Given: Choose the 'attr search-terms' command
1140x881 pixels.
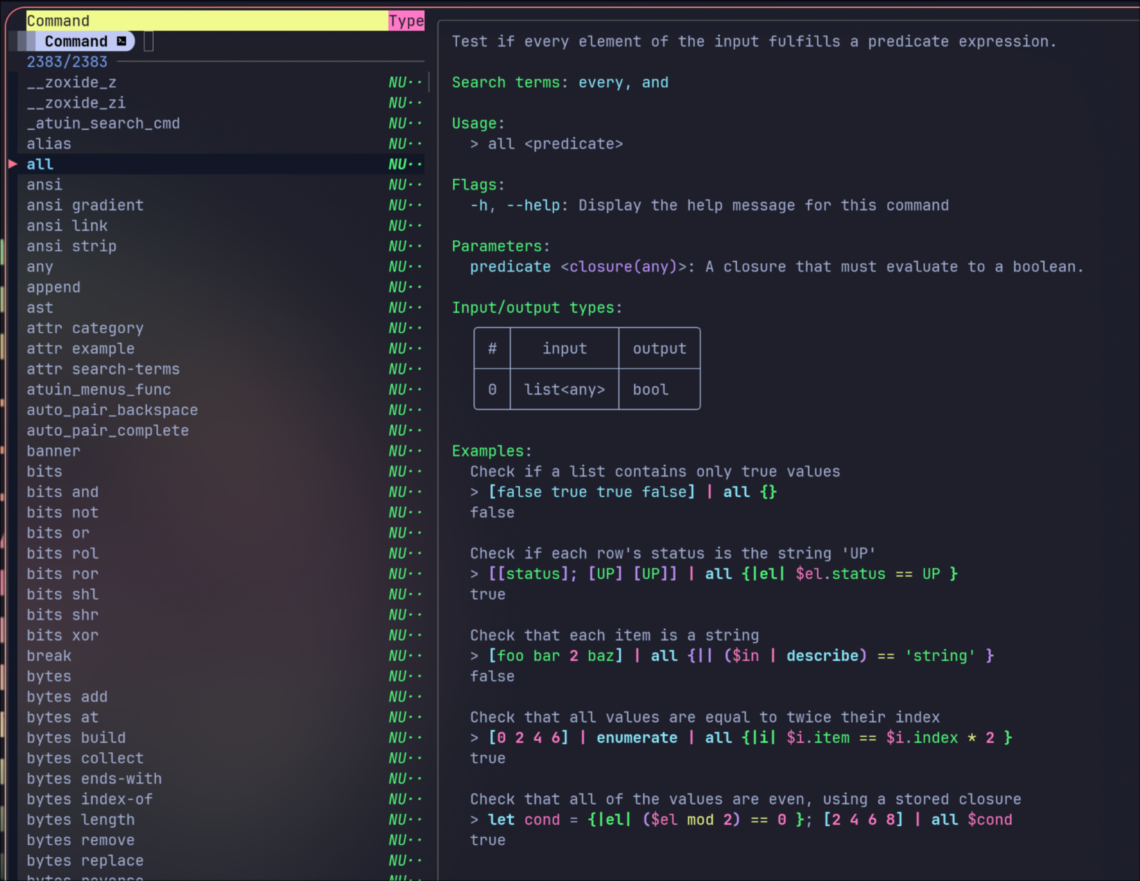Looking at the screenshot, I should [103, 369].
